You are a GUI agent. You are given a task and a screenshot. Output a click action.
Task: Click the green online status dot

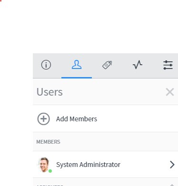[x=50, y=171]
